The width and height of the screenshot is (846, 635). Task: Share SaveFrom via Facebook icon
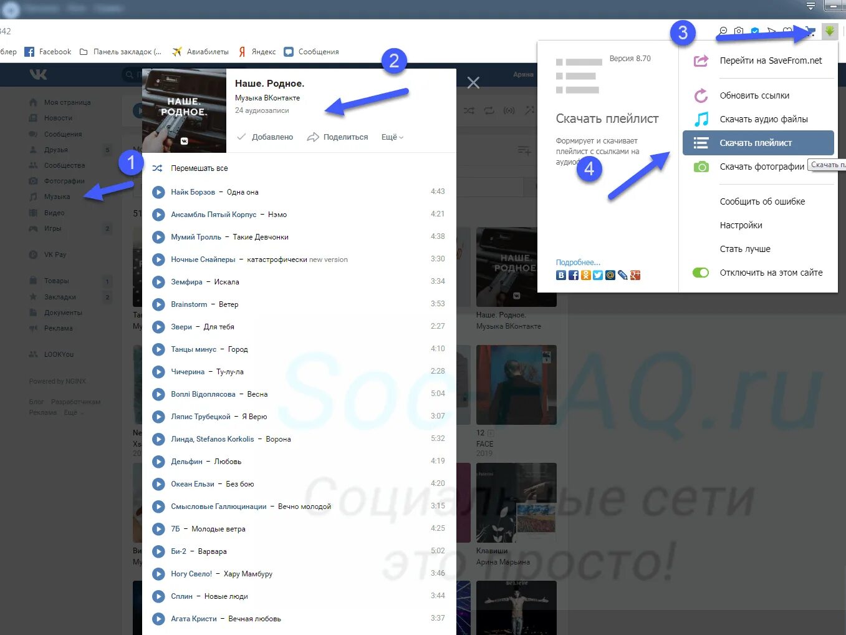(574, 275)
